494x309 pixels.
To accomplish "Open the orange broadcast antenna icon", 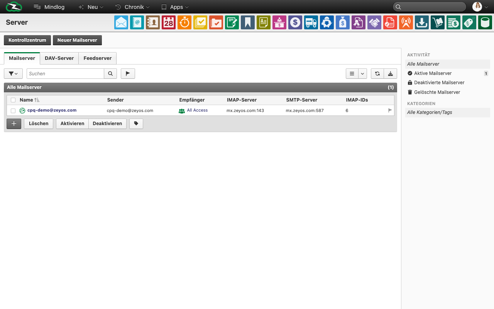I will (x=406, y=22).
